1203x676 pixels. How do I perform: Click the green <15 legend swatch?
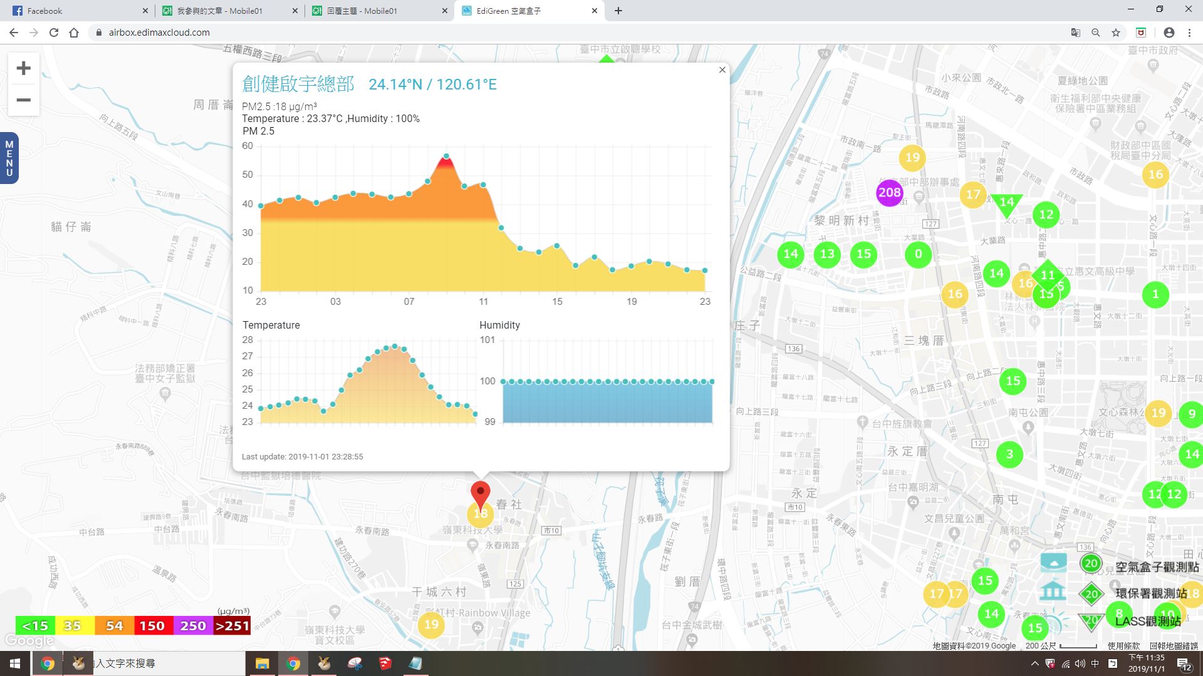click(x=35, y=626)
